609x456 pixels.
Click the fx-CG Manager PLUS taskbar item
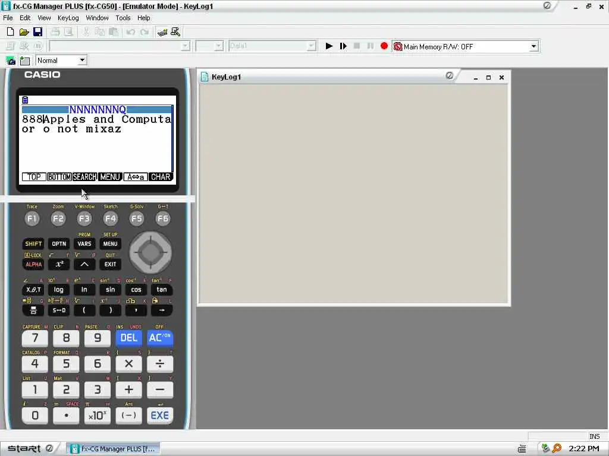tap(112, 449)
